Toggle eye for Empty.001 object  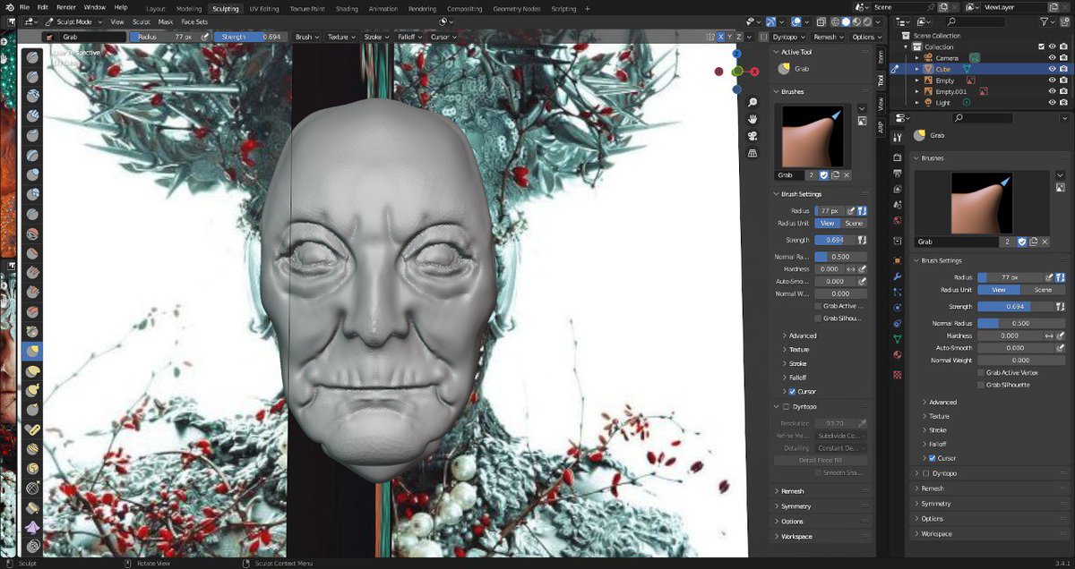point(1053,91)
